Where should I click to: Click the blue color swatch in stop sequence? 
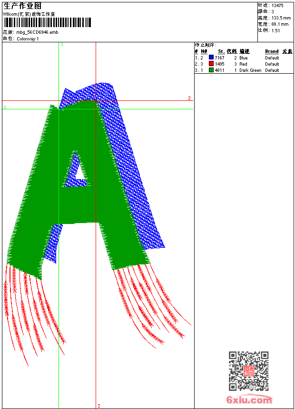point(211,58)
